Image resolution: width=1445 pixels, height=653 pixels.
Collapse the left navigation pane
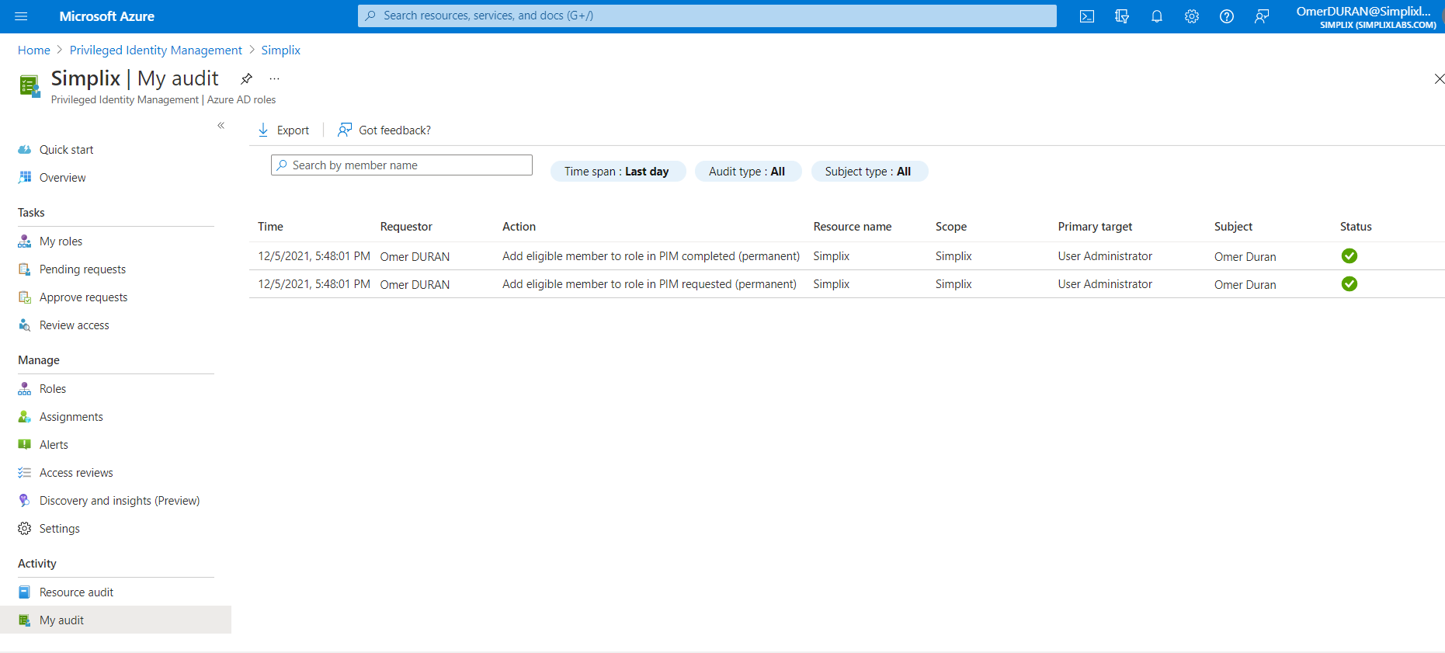coord(221,125)
